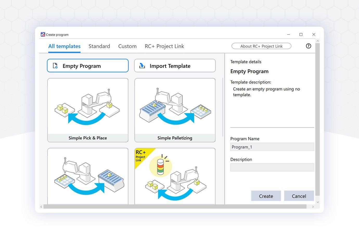
Task: Select the All templates tab
Action: click(x=64, y=46)
